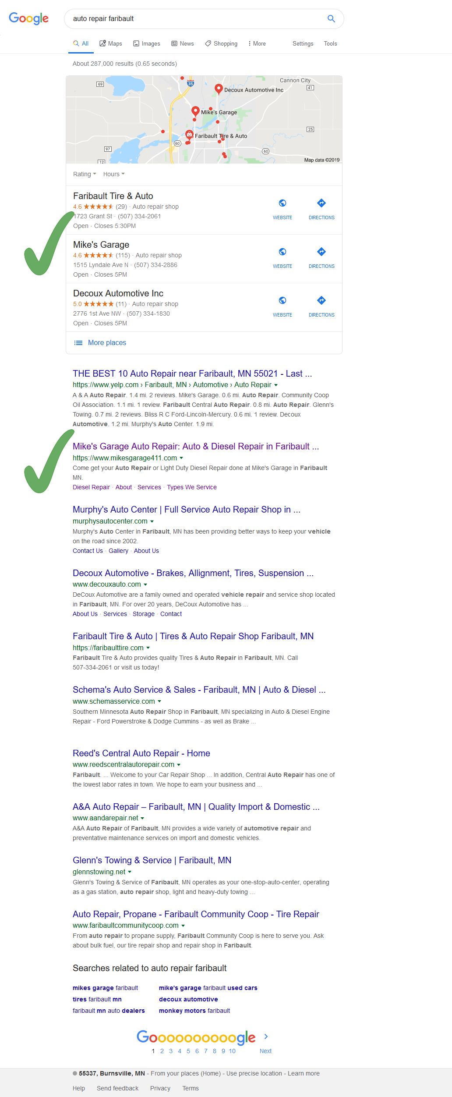Open the search Settings menu
Image resolution: width=452 pixels, height=1097 pixels.
tap(303, 43)
